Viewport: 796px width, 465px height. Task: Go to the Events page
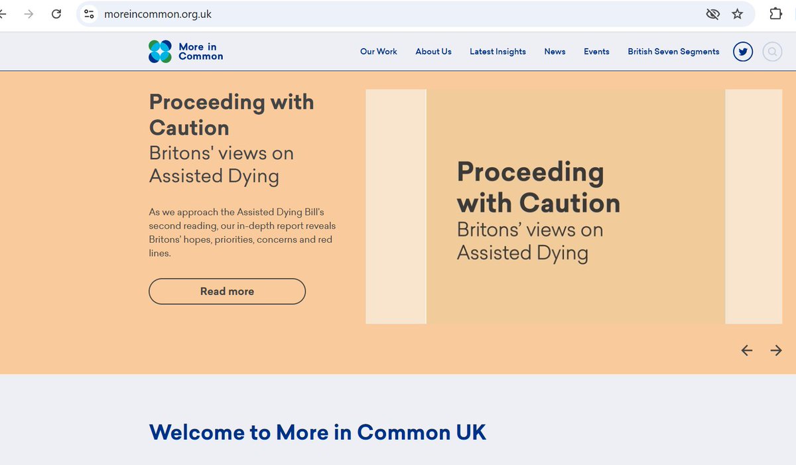pyautogui.click(x=596, y=52)
